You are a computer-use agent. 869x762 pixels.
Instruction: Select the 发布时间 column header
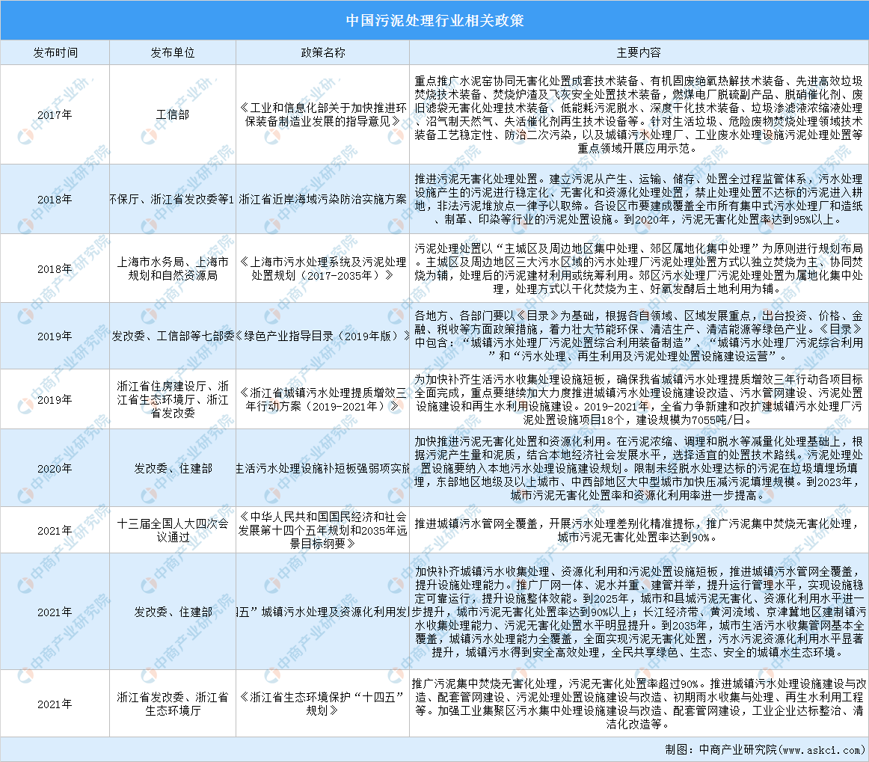tap(55, 53)
